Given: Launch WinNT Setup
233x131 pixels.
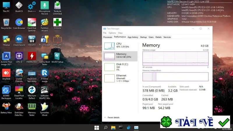Looking at the screenshot, I should 57,57.
